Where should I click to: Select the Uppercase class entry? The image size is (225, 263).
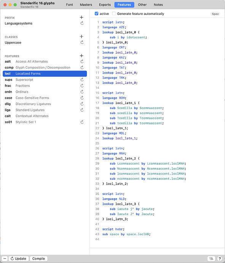click(13, 43)
